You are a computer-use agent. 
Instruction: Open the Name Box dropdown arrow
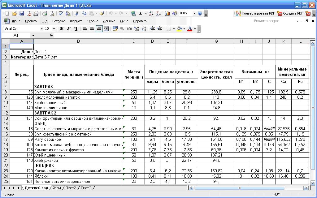point(33,36)
